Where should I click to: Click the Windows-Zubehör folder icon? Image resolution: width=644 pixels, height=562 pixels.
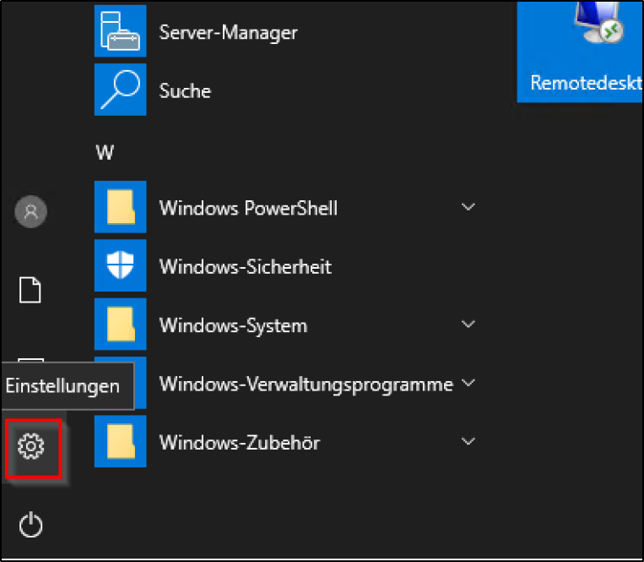pos(121,441)
